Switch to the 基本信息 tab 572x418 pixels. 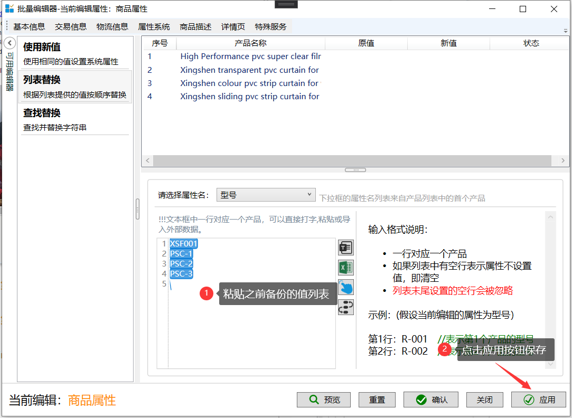coord(29,27)
